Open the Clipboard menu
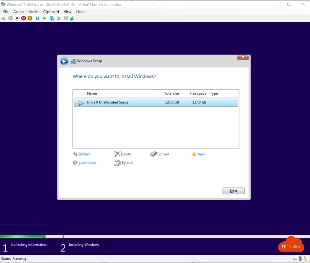This screenshot has height=263, width=310. pos(51,12)
